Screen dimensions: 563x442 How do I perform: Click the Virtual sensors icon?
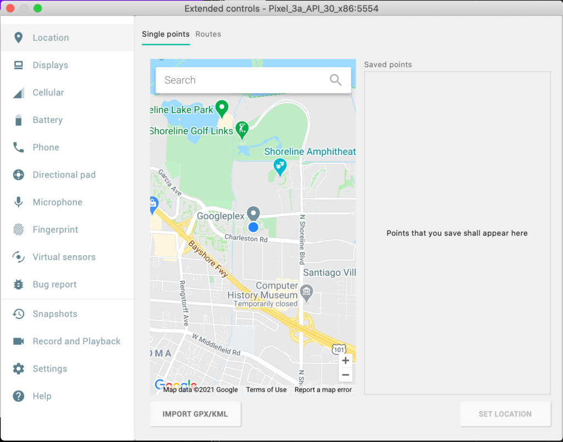point(18,257)
